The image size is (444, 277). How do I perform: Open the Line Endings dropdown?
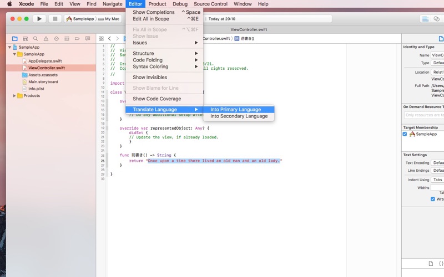click(437, 171)
